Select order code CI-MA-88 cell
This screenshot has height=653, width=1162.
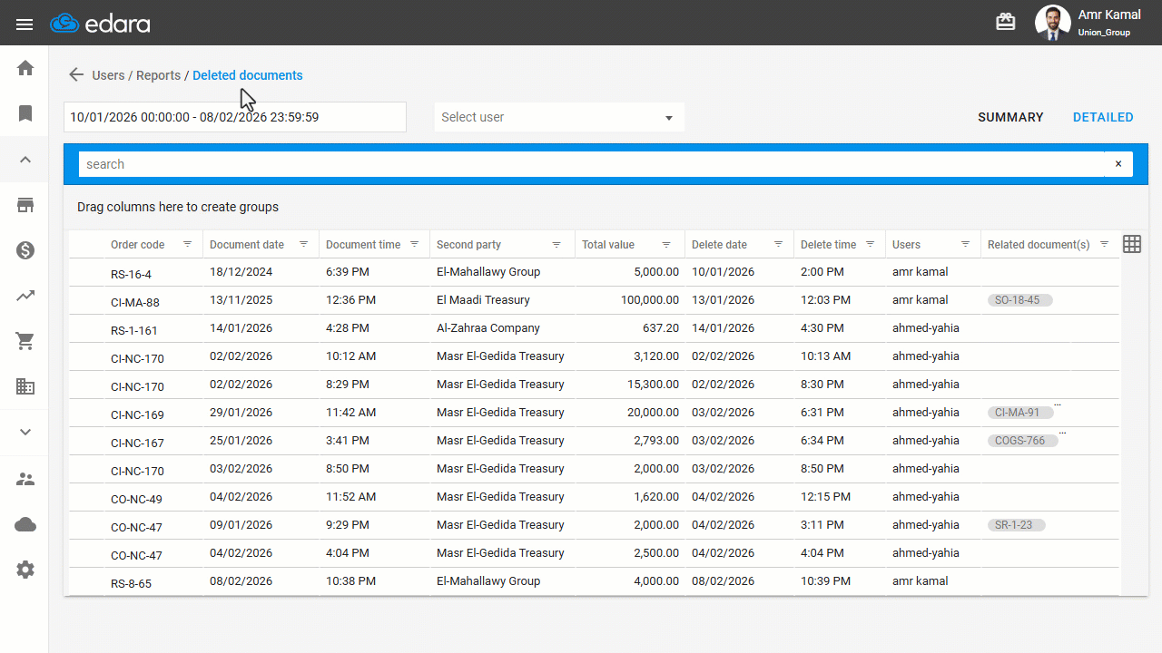[x=135, y=301]
